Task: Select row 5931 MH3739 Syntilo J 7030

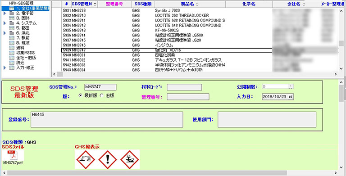Action: (167, 10)
